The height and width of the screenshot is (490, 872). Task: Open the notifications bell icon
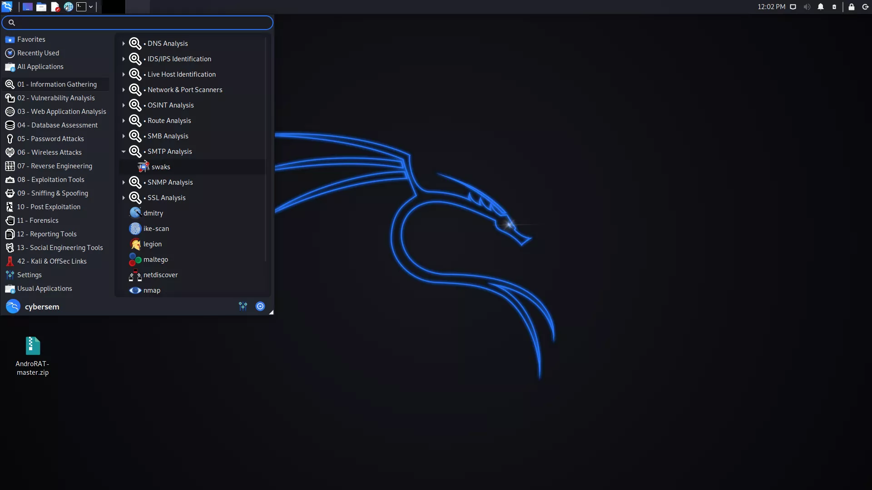tap(821, 7)
